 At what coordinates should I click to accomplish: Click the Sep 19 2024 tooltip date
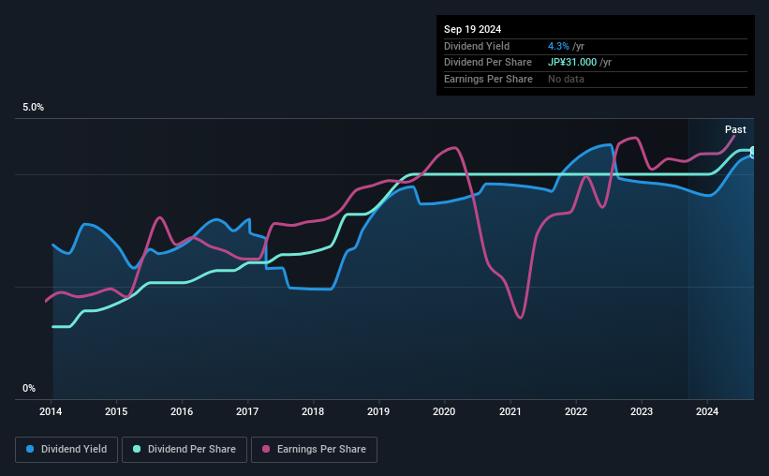pyautogui.click(x=472, y=29)
